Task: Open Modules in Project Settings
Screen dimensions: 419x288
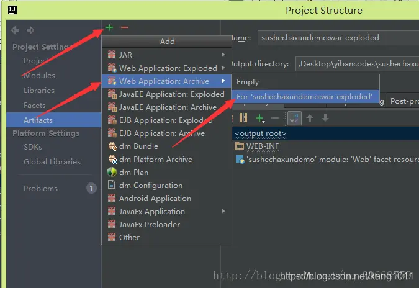Action: click(x=39, y=76)
